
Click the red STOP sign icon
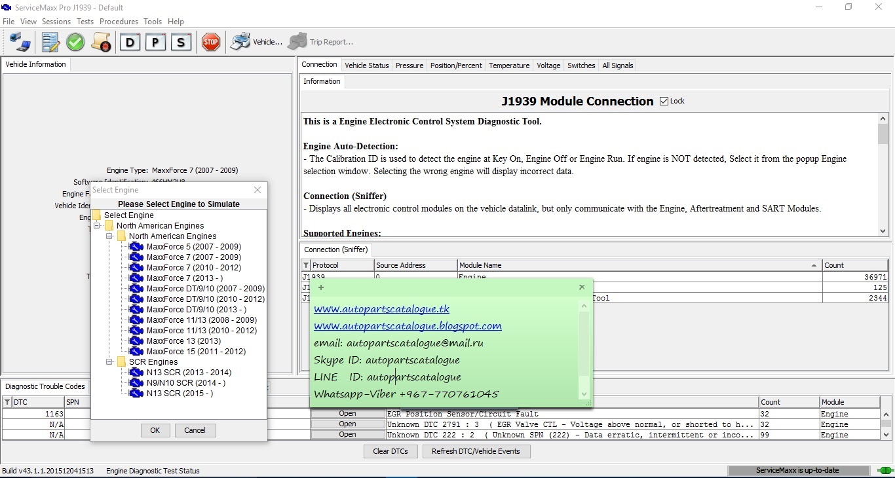click(210, 42)
